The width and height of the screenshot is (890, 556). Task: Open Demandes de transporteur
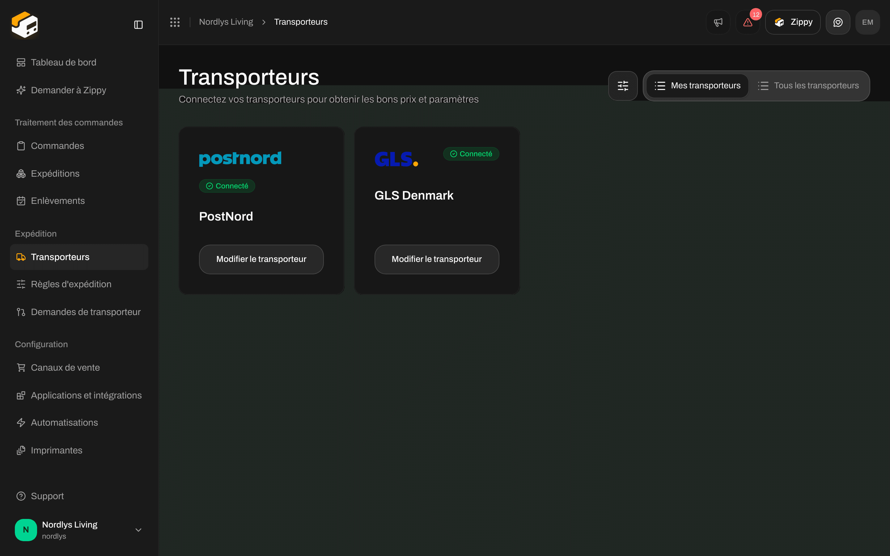coord(79,312)
